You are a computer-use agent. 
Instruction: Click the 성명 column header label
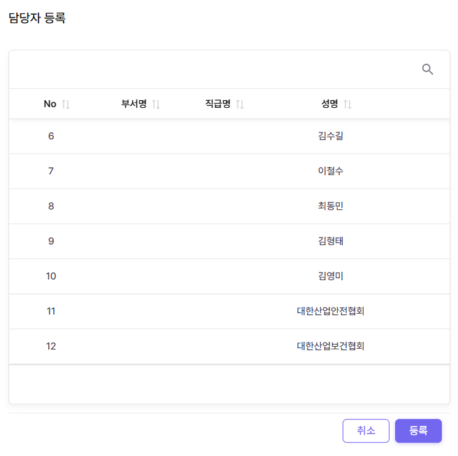pyautogui.click(x=329, y=104)
